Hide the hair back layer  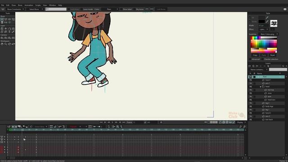click(251, 120)
